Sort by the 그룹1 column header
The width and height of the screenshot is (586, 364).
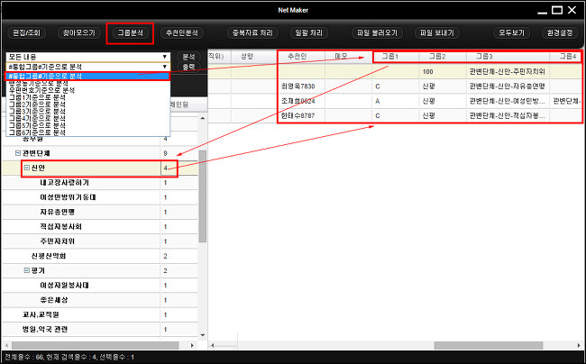[x=396, y=57]
